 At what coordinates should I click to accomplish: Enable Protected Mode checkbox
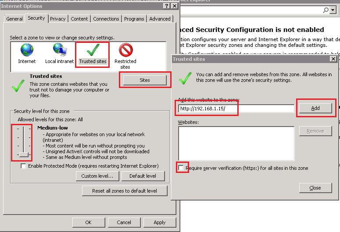point(23,166)
